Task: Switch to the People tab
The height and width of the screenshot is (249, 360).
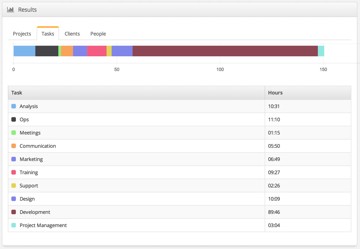Action: point(98,34)
